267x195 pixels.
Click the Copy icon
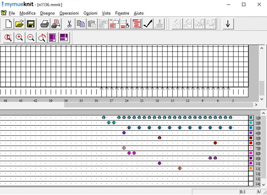[80, 24]
